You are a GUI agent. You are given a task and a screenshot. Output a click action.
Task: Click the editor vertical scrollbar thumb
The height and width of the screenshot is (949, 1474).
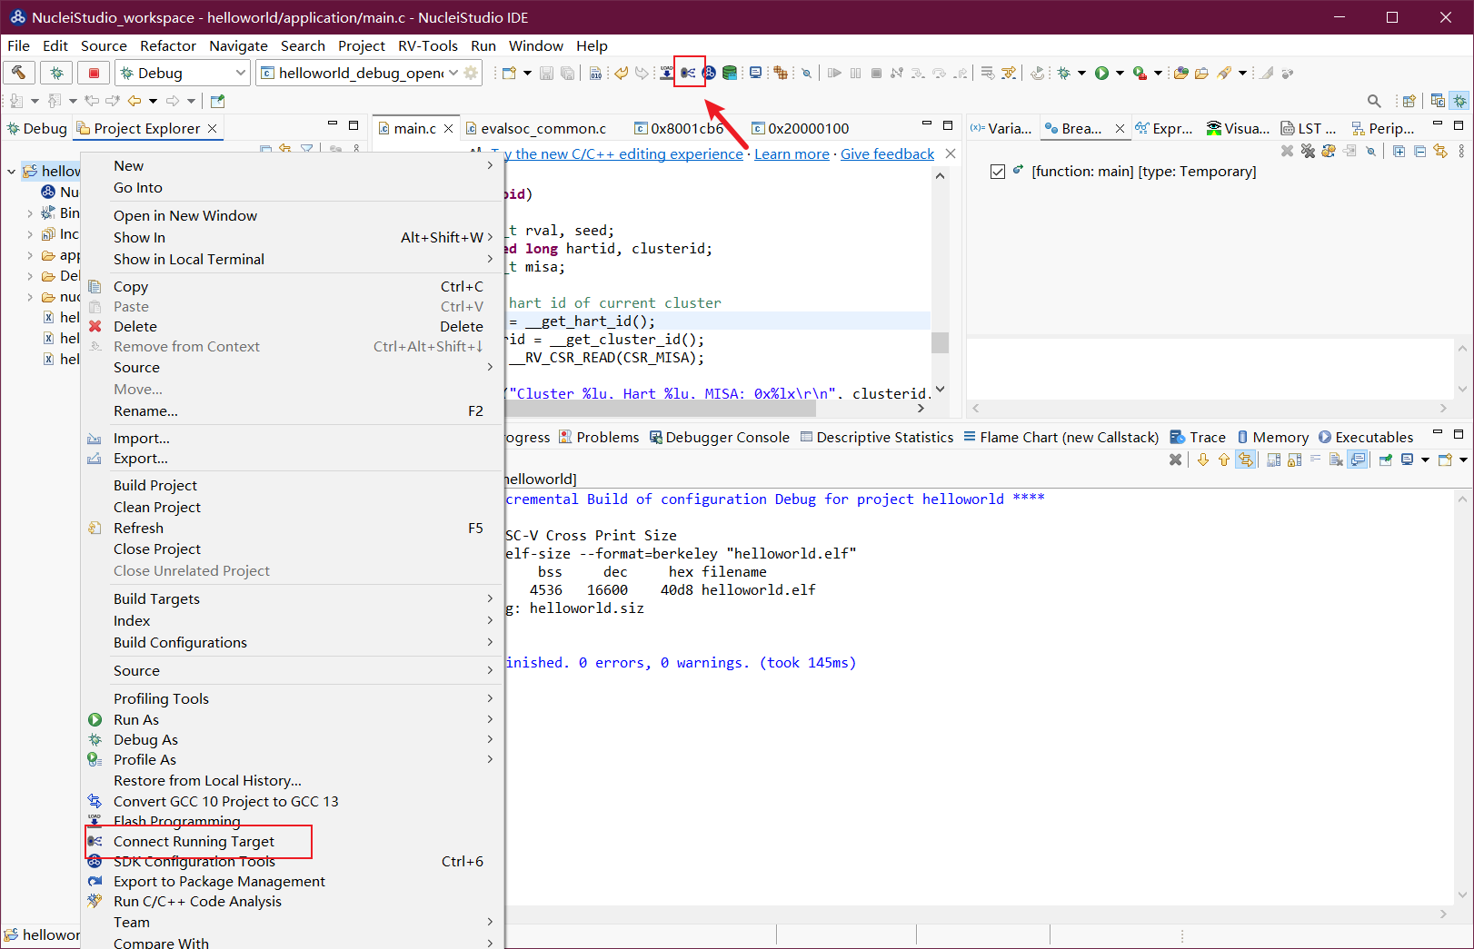point(940,342)
